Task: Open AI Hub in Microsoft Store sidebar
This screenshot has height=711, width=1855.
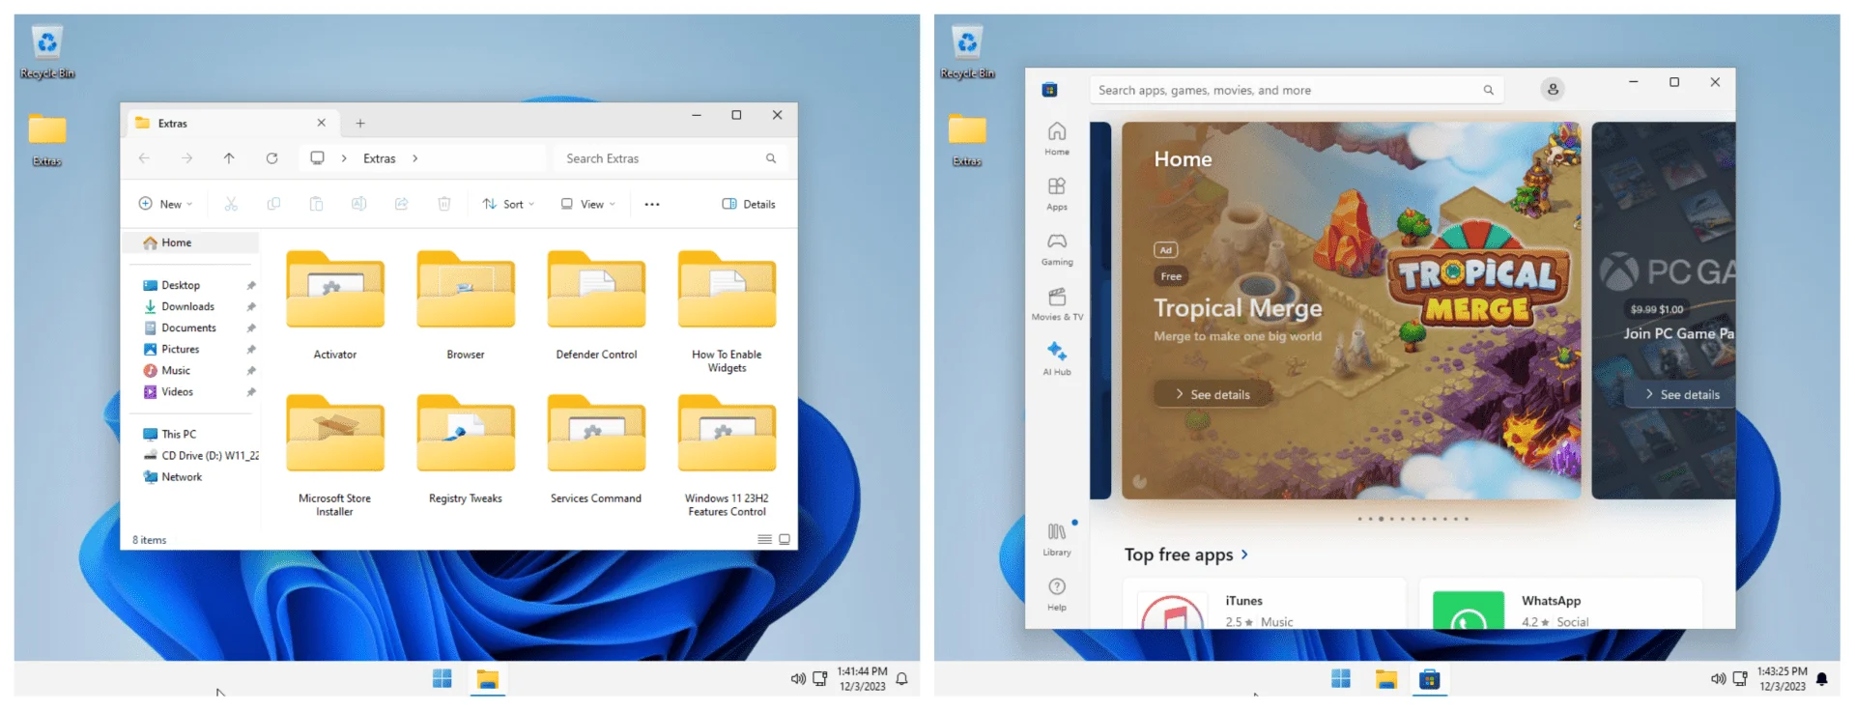Action: click(1057, 358)
